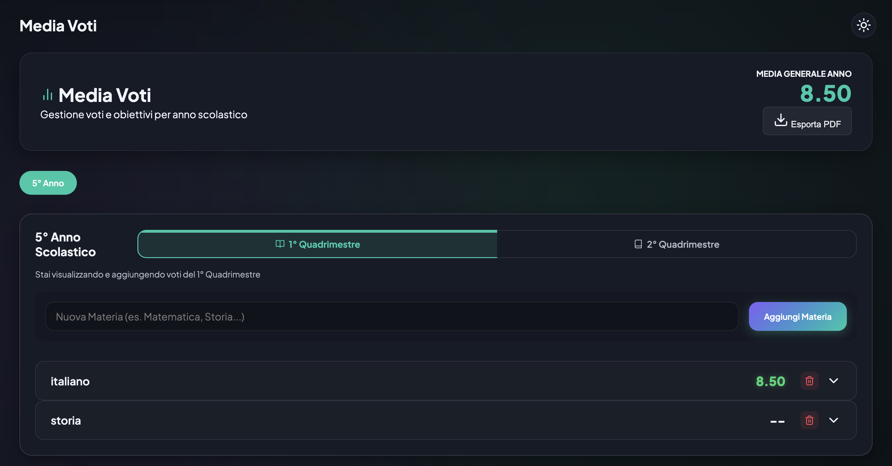Select the 1° Quadrimestre tab
The width and height of the screenshot is (892, 466).
317,244
